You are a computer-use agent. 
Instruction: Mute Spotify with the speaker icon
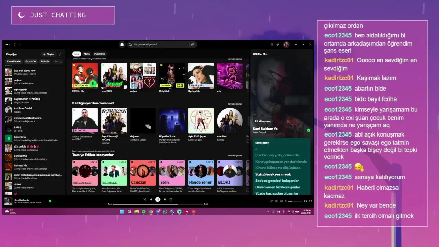[286, 201]
